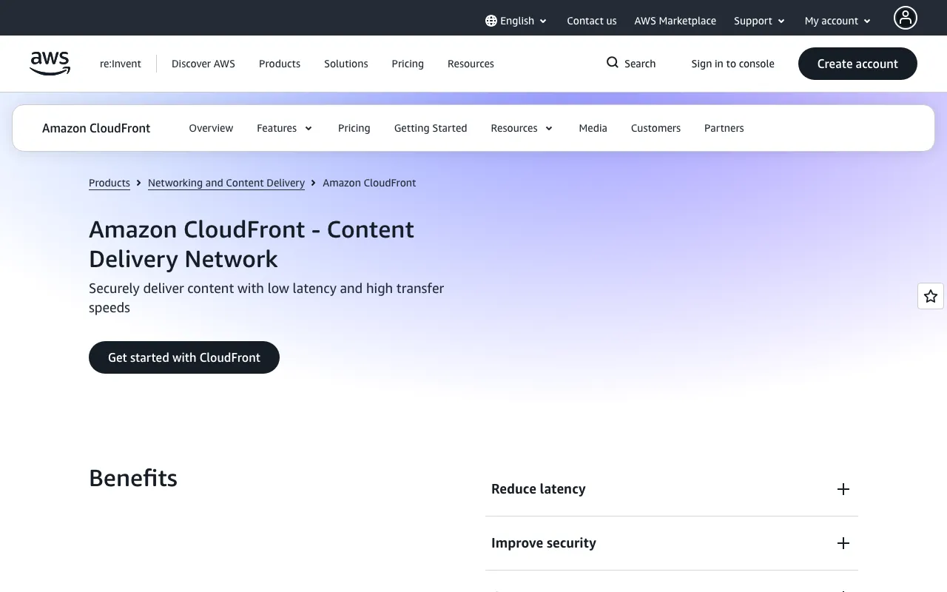Click the Create account button
Image resolution: width=947 pixels, height=592 pixels.
[x=857, y=64]
